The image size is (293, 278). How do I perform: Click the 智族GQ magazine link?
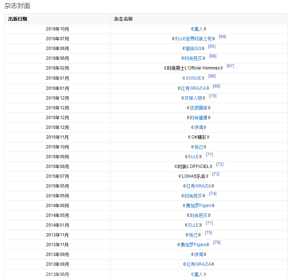(193, 49)
